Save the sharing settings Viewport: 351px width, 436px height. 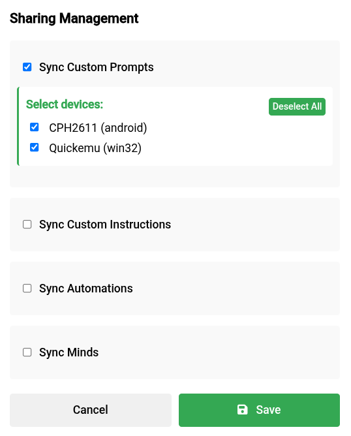point(259,410)
